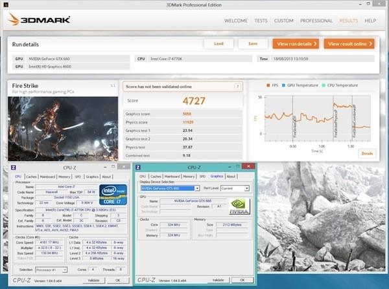The height and width of the screenshot is (289, 389).
Task: Toggle the FPS legend swatch in chart
Action: click(268, 85)
